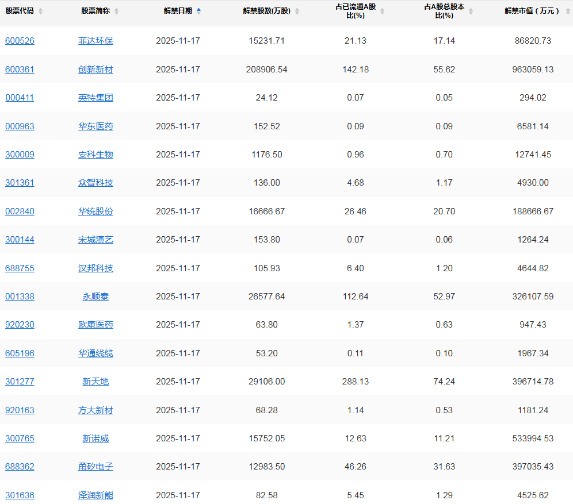Click stock code 688362 link
The height and width of the screenshot is (504, 573).
pos(20,467)
